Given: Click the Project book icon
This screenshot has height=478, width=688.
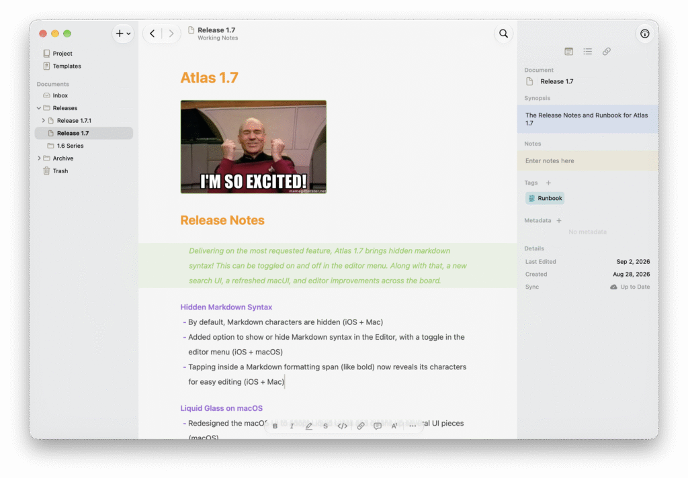Looking at the screenshot, I should [46, 54].
